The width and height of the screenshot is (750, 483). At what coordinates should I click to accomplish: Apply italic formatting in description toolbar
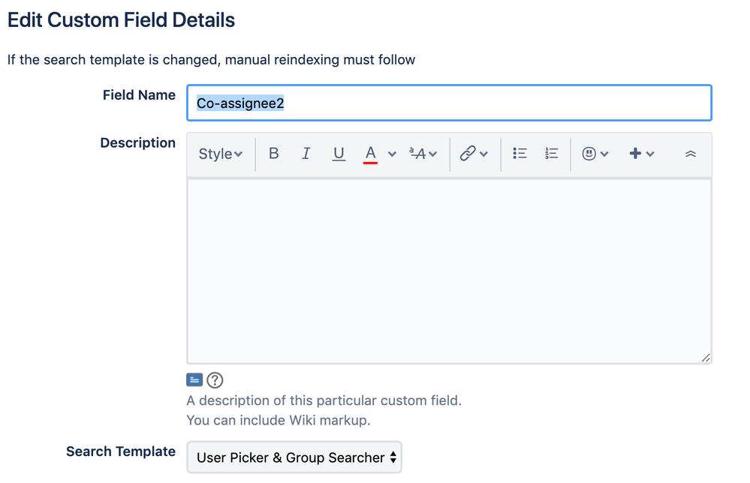(306, 153)
